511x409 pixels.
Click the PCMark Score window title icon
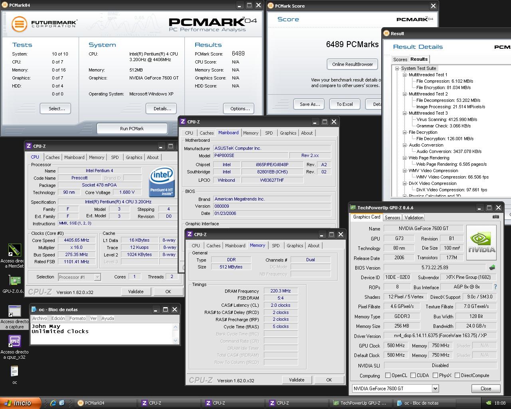[x=271, y=6]
